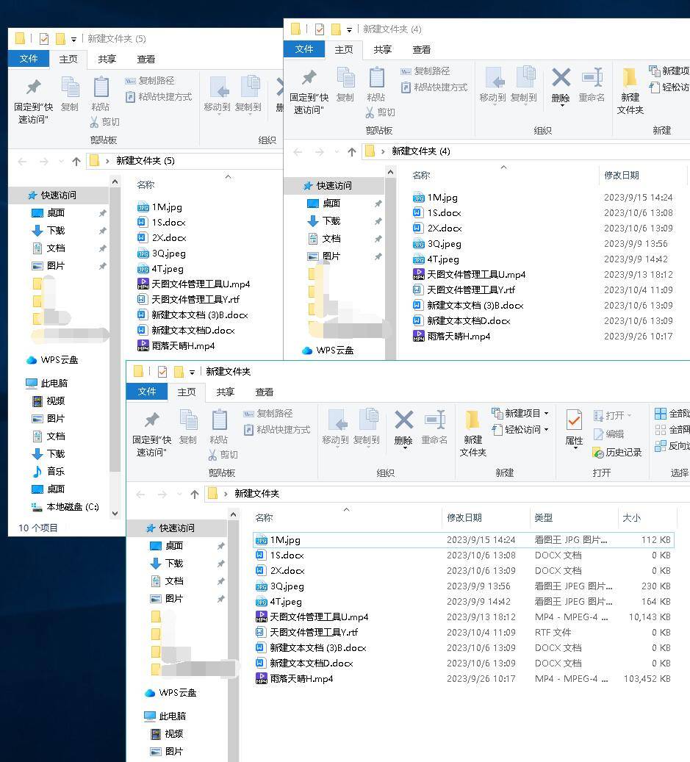Select WPS云盘 in 新建文件夹 (5) sidebar

tap(52, 360)
